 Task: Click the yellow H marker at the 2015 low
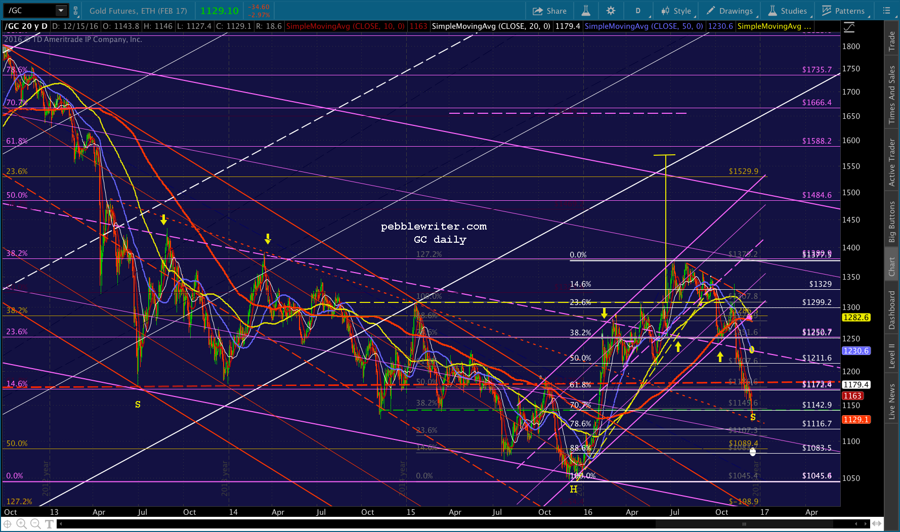pyautogui.click(x=574, y=489)
